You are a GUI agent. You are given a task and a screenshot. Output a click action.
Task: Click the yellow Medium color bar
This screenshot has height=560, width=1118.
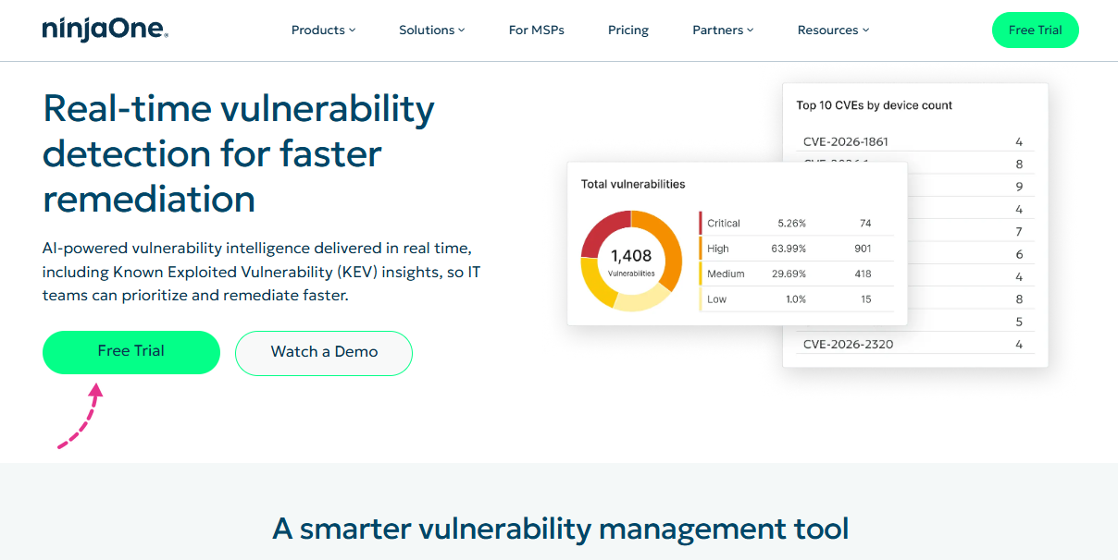701,274
